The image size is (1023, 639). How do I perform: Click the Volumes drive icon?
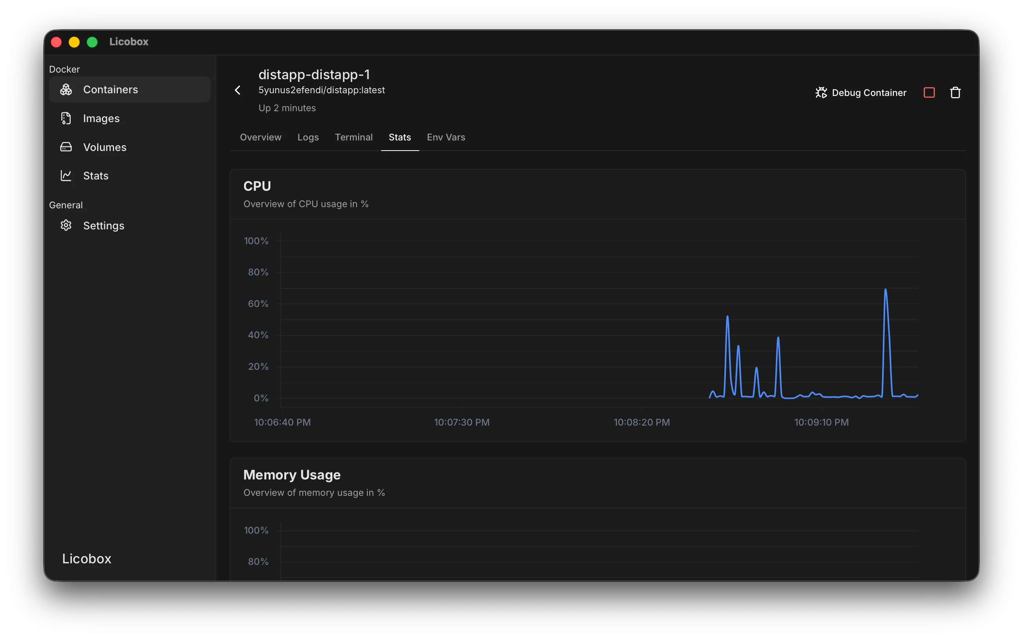point(66,147)
